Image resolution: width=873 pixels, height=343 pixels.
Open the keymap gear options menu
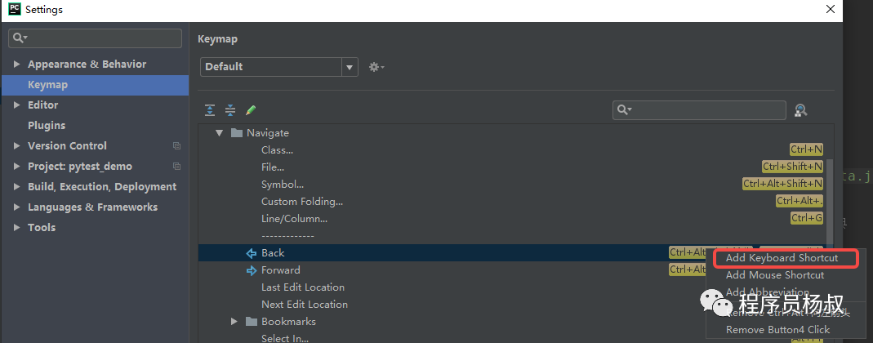point(376,67)
